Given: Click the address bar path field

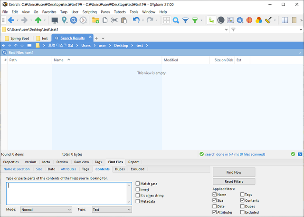Looking at the screenshot, I should (113, 30).
